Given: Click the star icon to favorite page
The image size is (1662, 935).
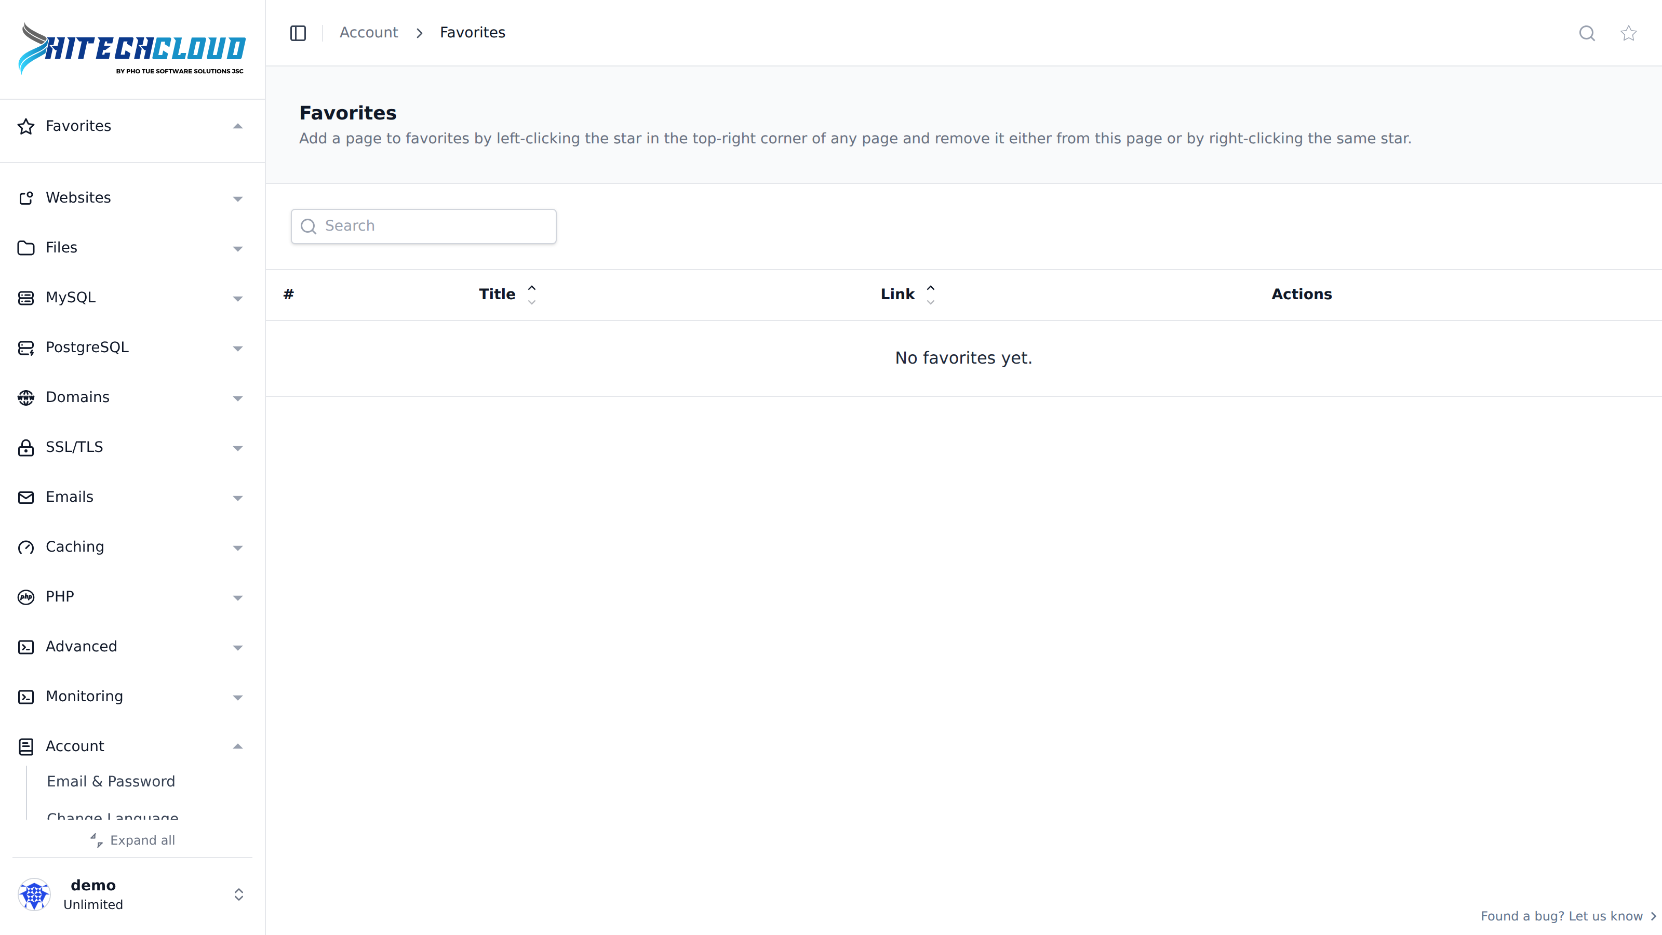Looking at the screenshot, I should [1628, 33].
